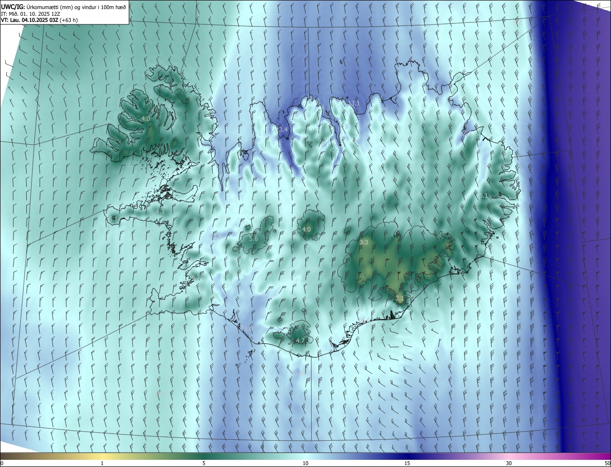The image size is (611, 467).
Task: Click the 3.3 value label on the large glacier
Action: [364, 242]
